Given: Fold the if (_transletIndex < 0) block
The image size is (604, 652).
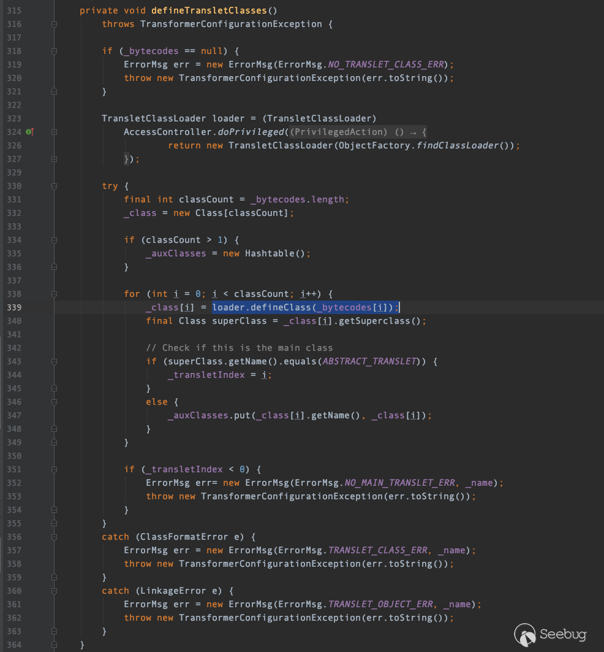Looking at the screenshot, I should (x=54, y=469).
